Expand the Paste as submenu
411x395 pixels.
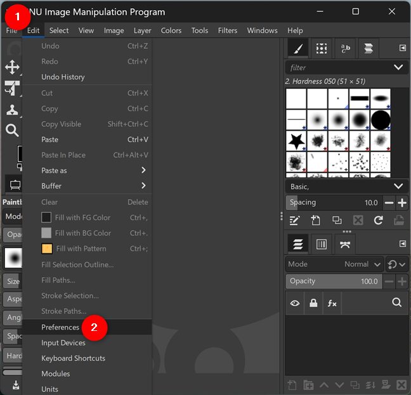click(x=87, y=171)
